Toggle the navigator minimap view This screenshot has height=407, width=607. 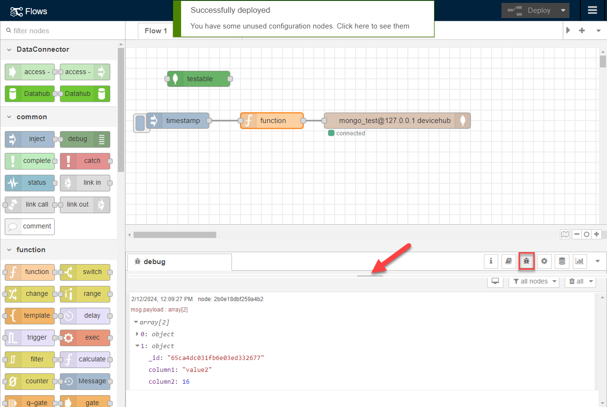point(565,234)
